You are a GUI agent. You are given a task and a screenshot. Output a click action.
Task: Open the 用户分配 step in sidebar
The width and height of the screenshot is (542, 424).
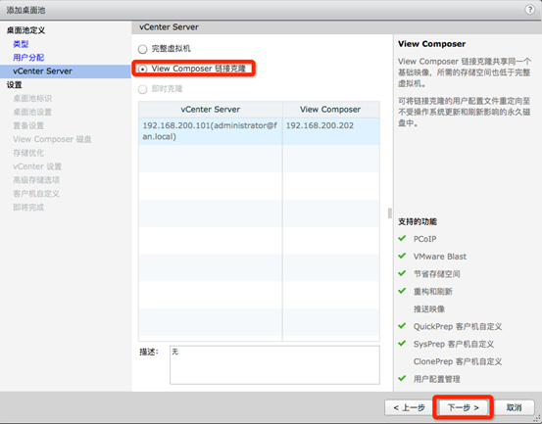28,58
